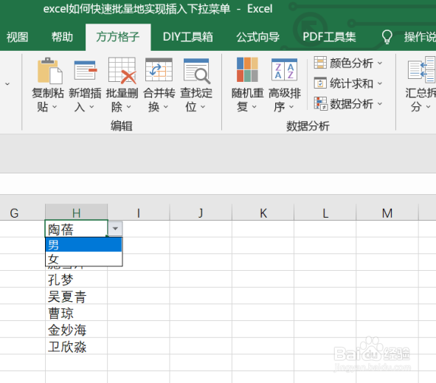Select column M header
436x383 pixels.
pos(387,213)
